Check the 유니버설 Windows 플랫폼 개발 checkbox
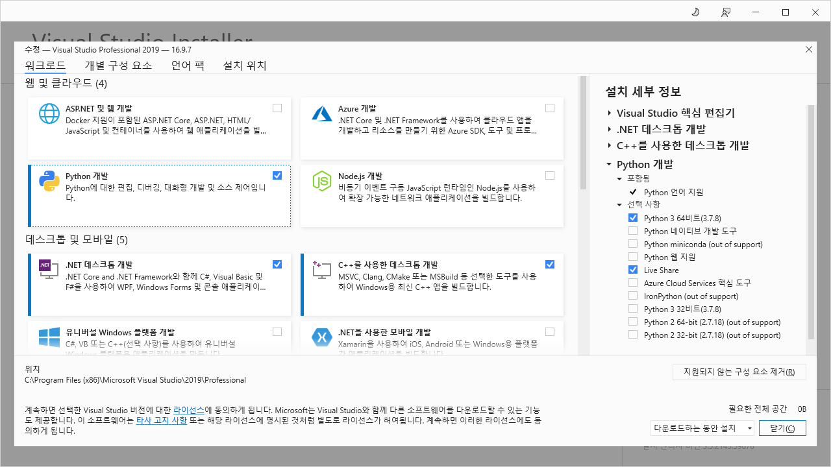Image resolution: width=831 pixels, height=467 pixels. point(277,331)
